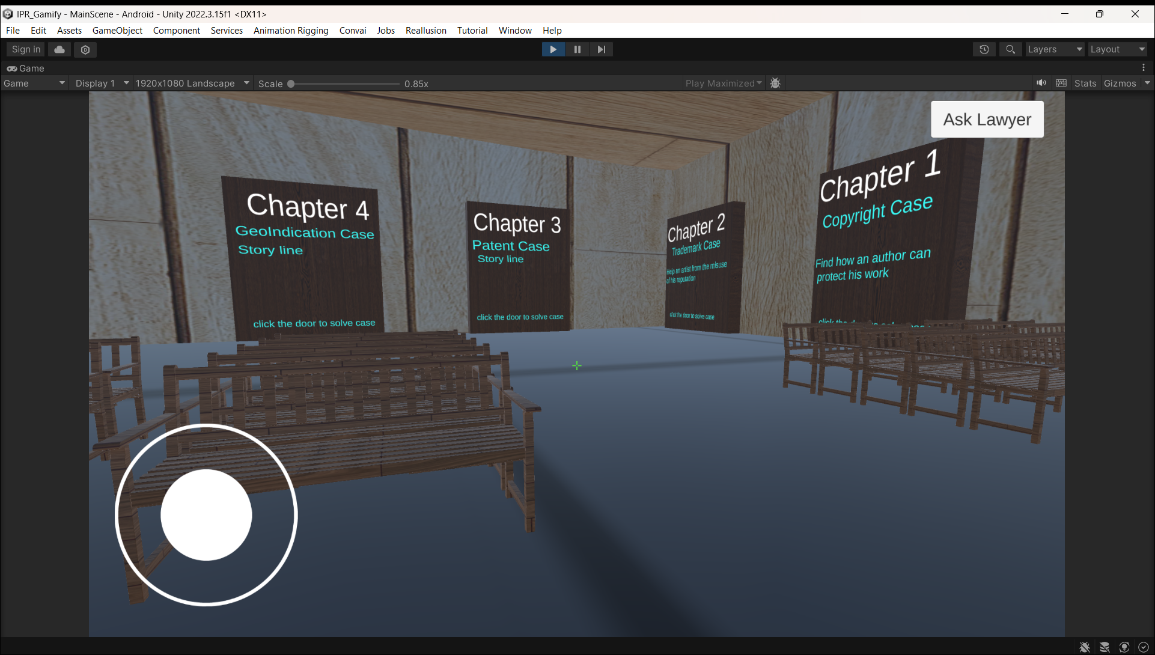This screenshot has height=655, width=1155.
Task: Click the global search magnifier icon
Action: coord(1010,49)
